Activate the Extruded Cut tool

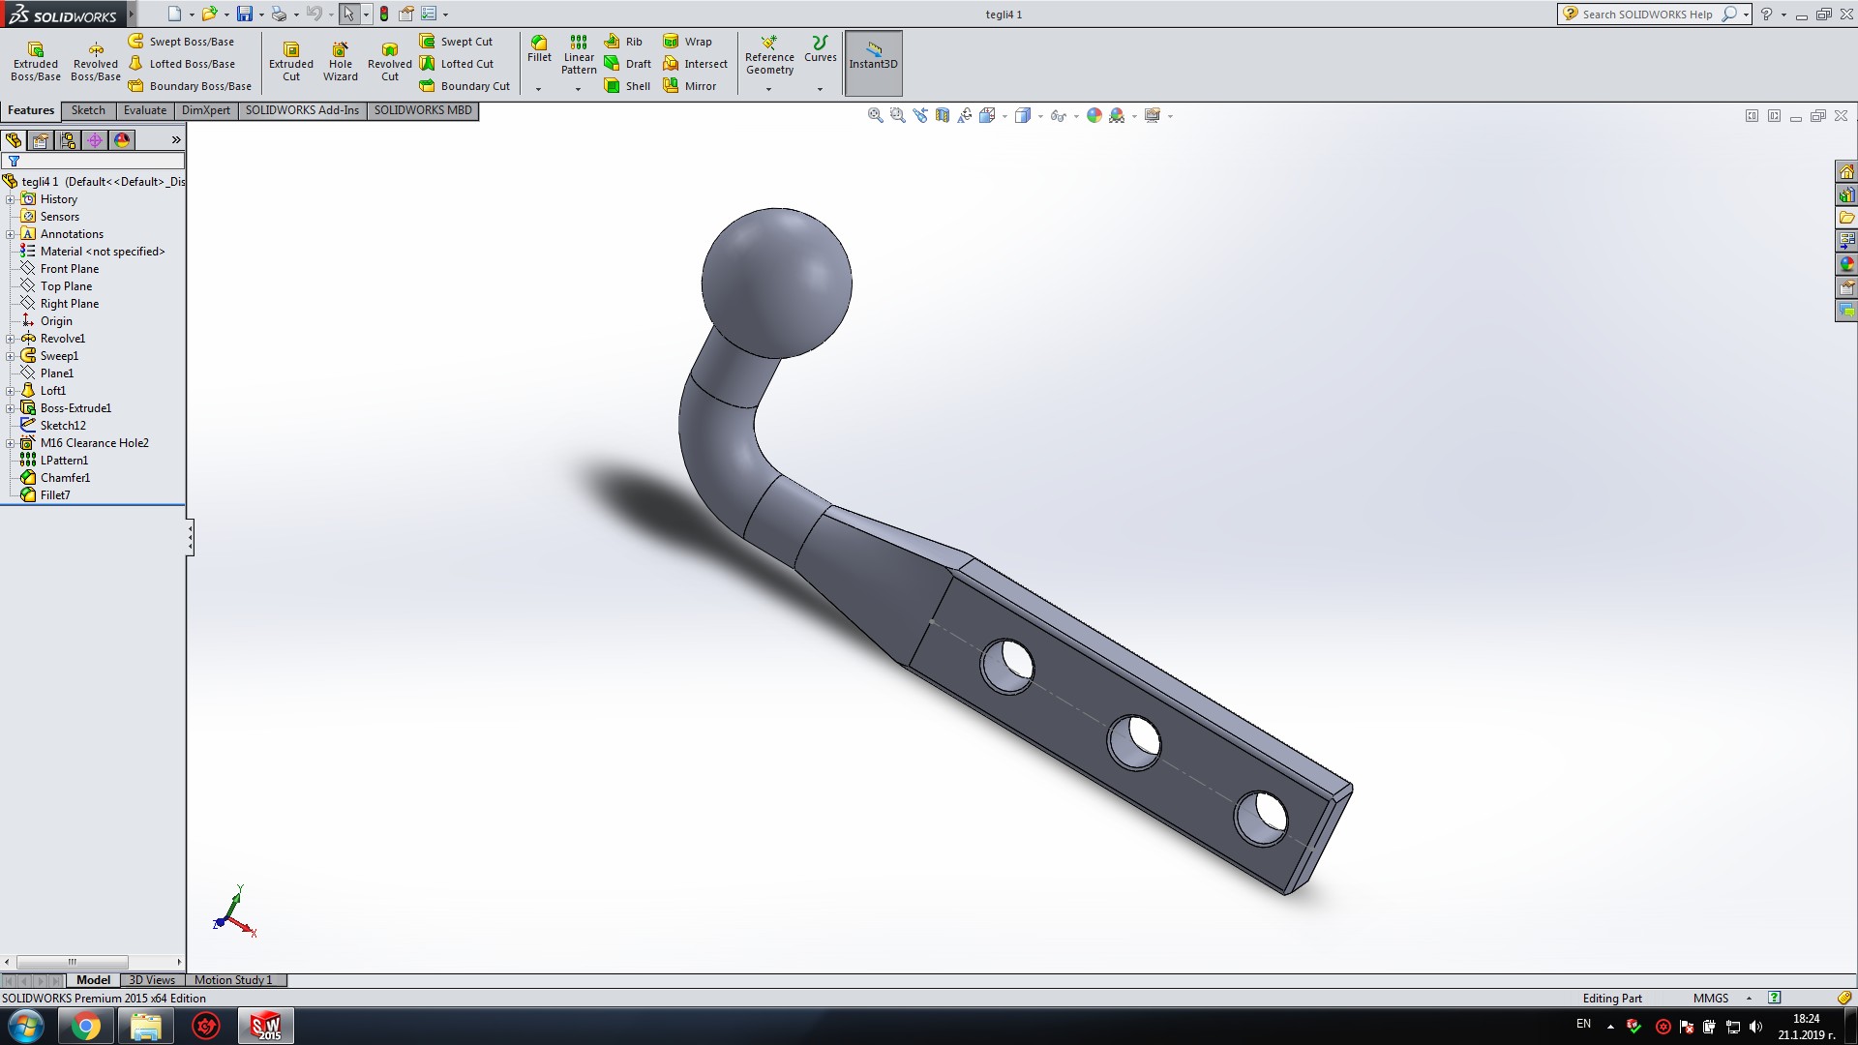pos(291,61)
